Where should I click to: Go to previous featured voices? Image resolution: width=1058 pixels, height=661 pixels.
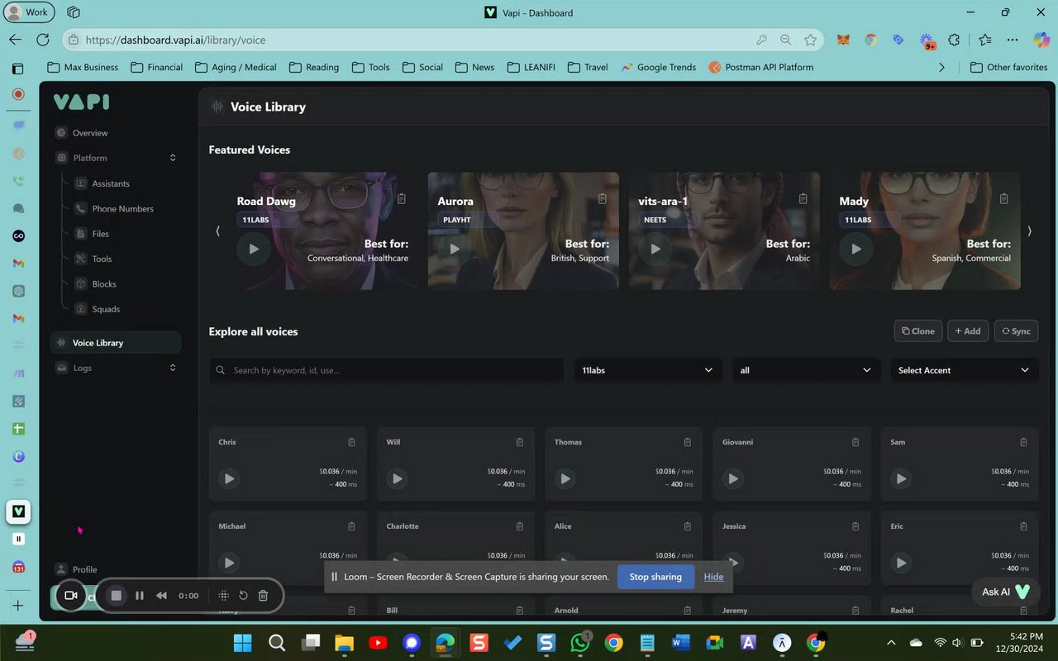(x=217, y=231)
